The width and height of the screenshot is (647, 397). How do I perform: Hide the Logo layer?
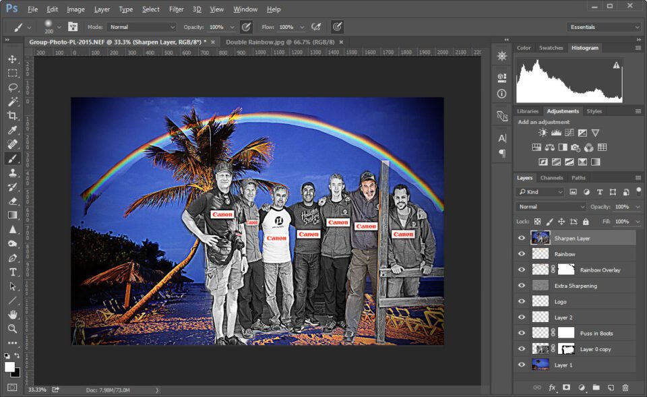point(522,302)
